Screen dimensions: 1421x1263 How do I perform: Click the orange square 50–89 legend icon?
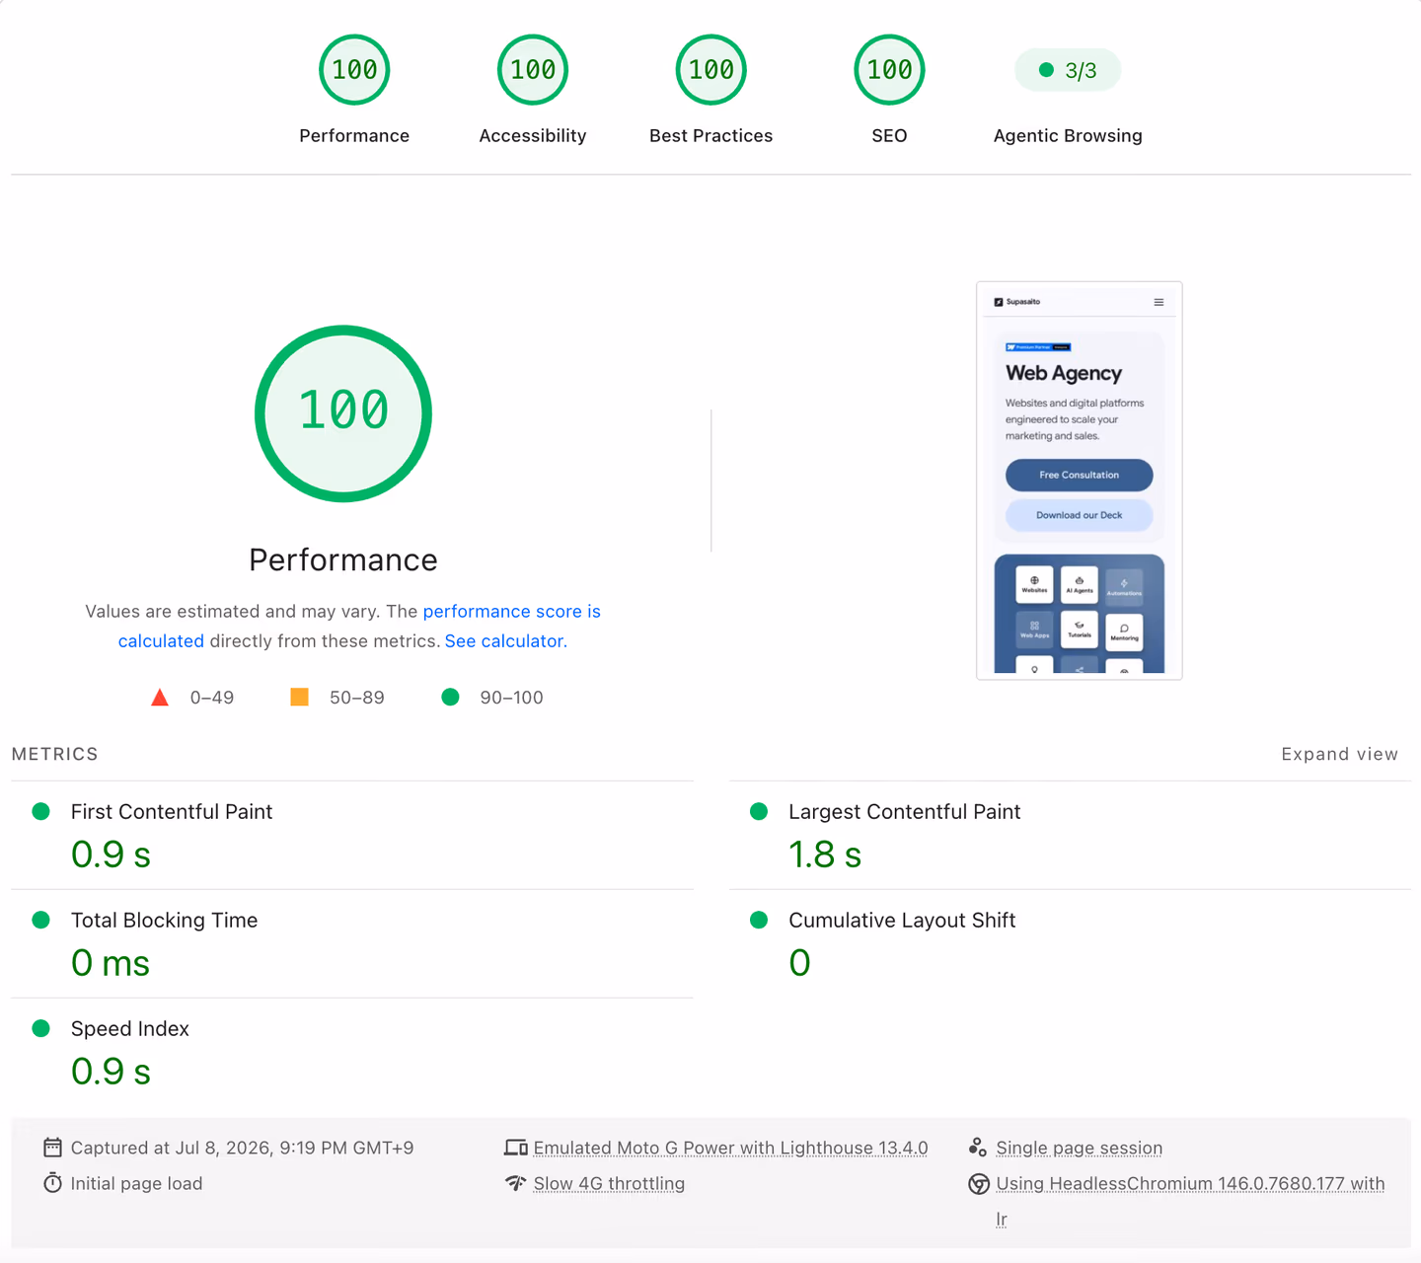tap(300, 697)
